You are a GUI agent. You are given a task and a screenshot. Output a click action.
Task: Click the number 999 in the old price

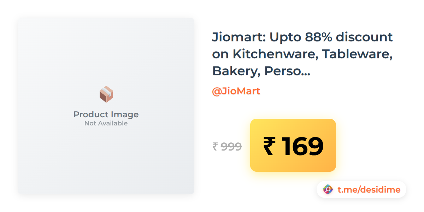(231, 146)
